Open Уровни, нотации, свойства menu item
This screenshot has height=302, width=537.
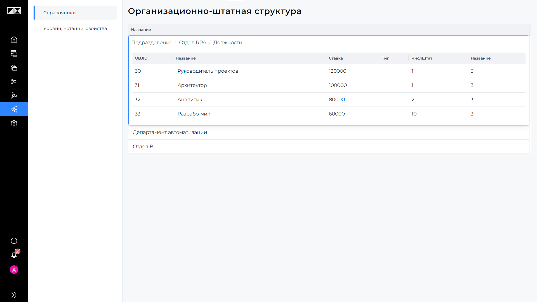75,28
